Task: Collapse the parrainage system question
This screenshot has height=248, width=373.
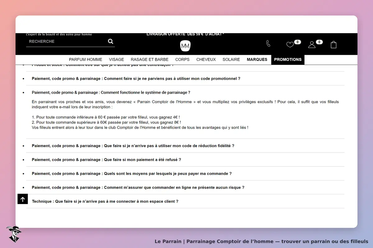Action: click(x=111, y=92)
